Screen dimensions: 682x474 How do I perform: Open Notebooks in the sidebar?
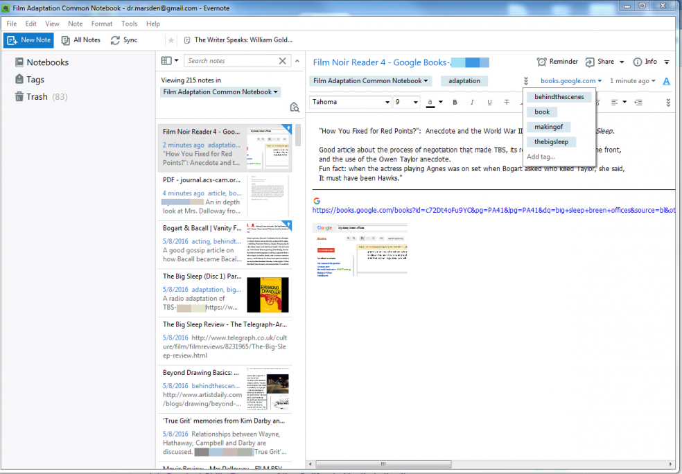pos(42,62)
